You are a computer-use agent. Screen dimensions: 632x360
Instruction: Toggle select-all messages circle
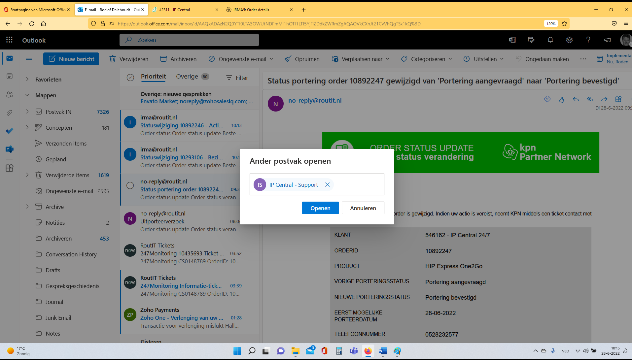coord(130,78)
